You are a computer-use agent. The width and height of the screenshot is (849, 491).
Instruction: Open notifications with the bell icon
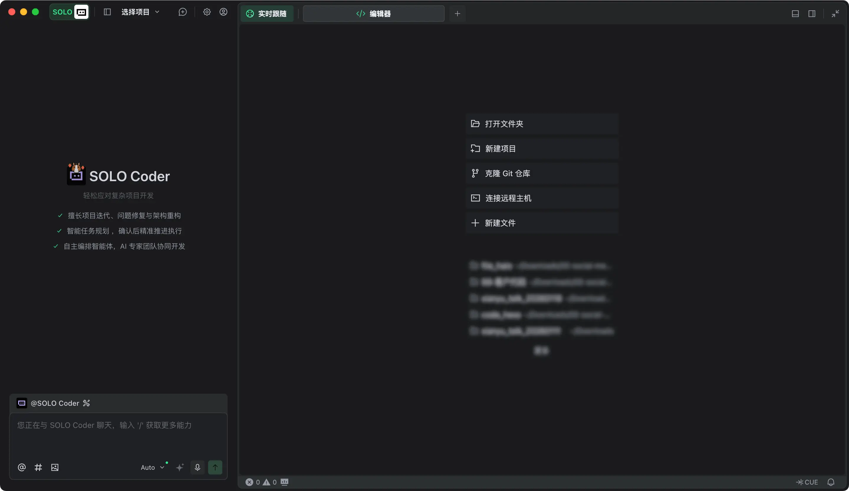click(831, 482)
